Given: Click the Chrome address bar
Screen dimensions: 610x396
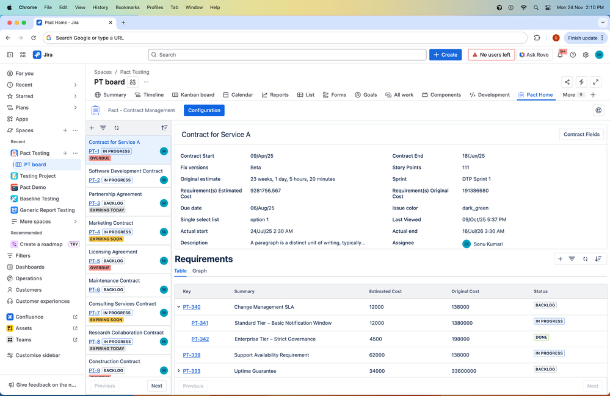Looking at the screenshot, I should (x=286, y=38).
